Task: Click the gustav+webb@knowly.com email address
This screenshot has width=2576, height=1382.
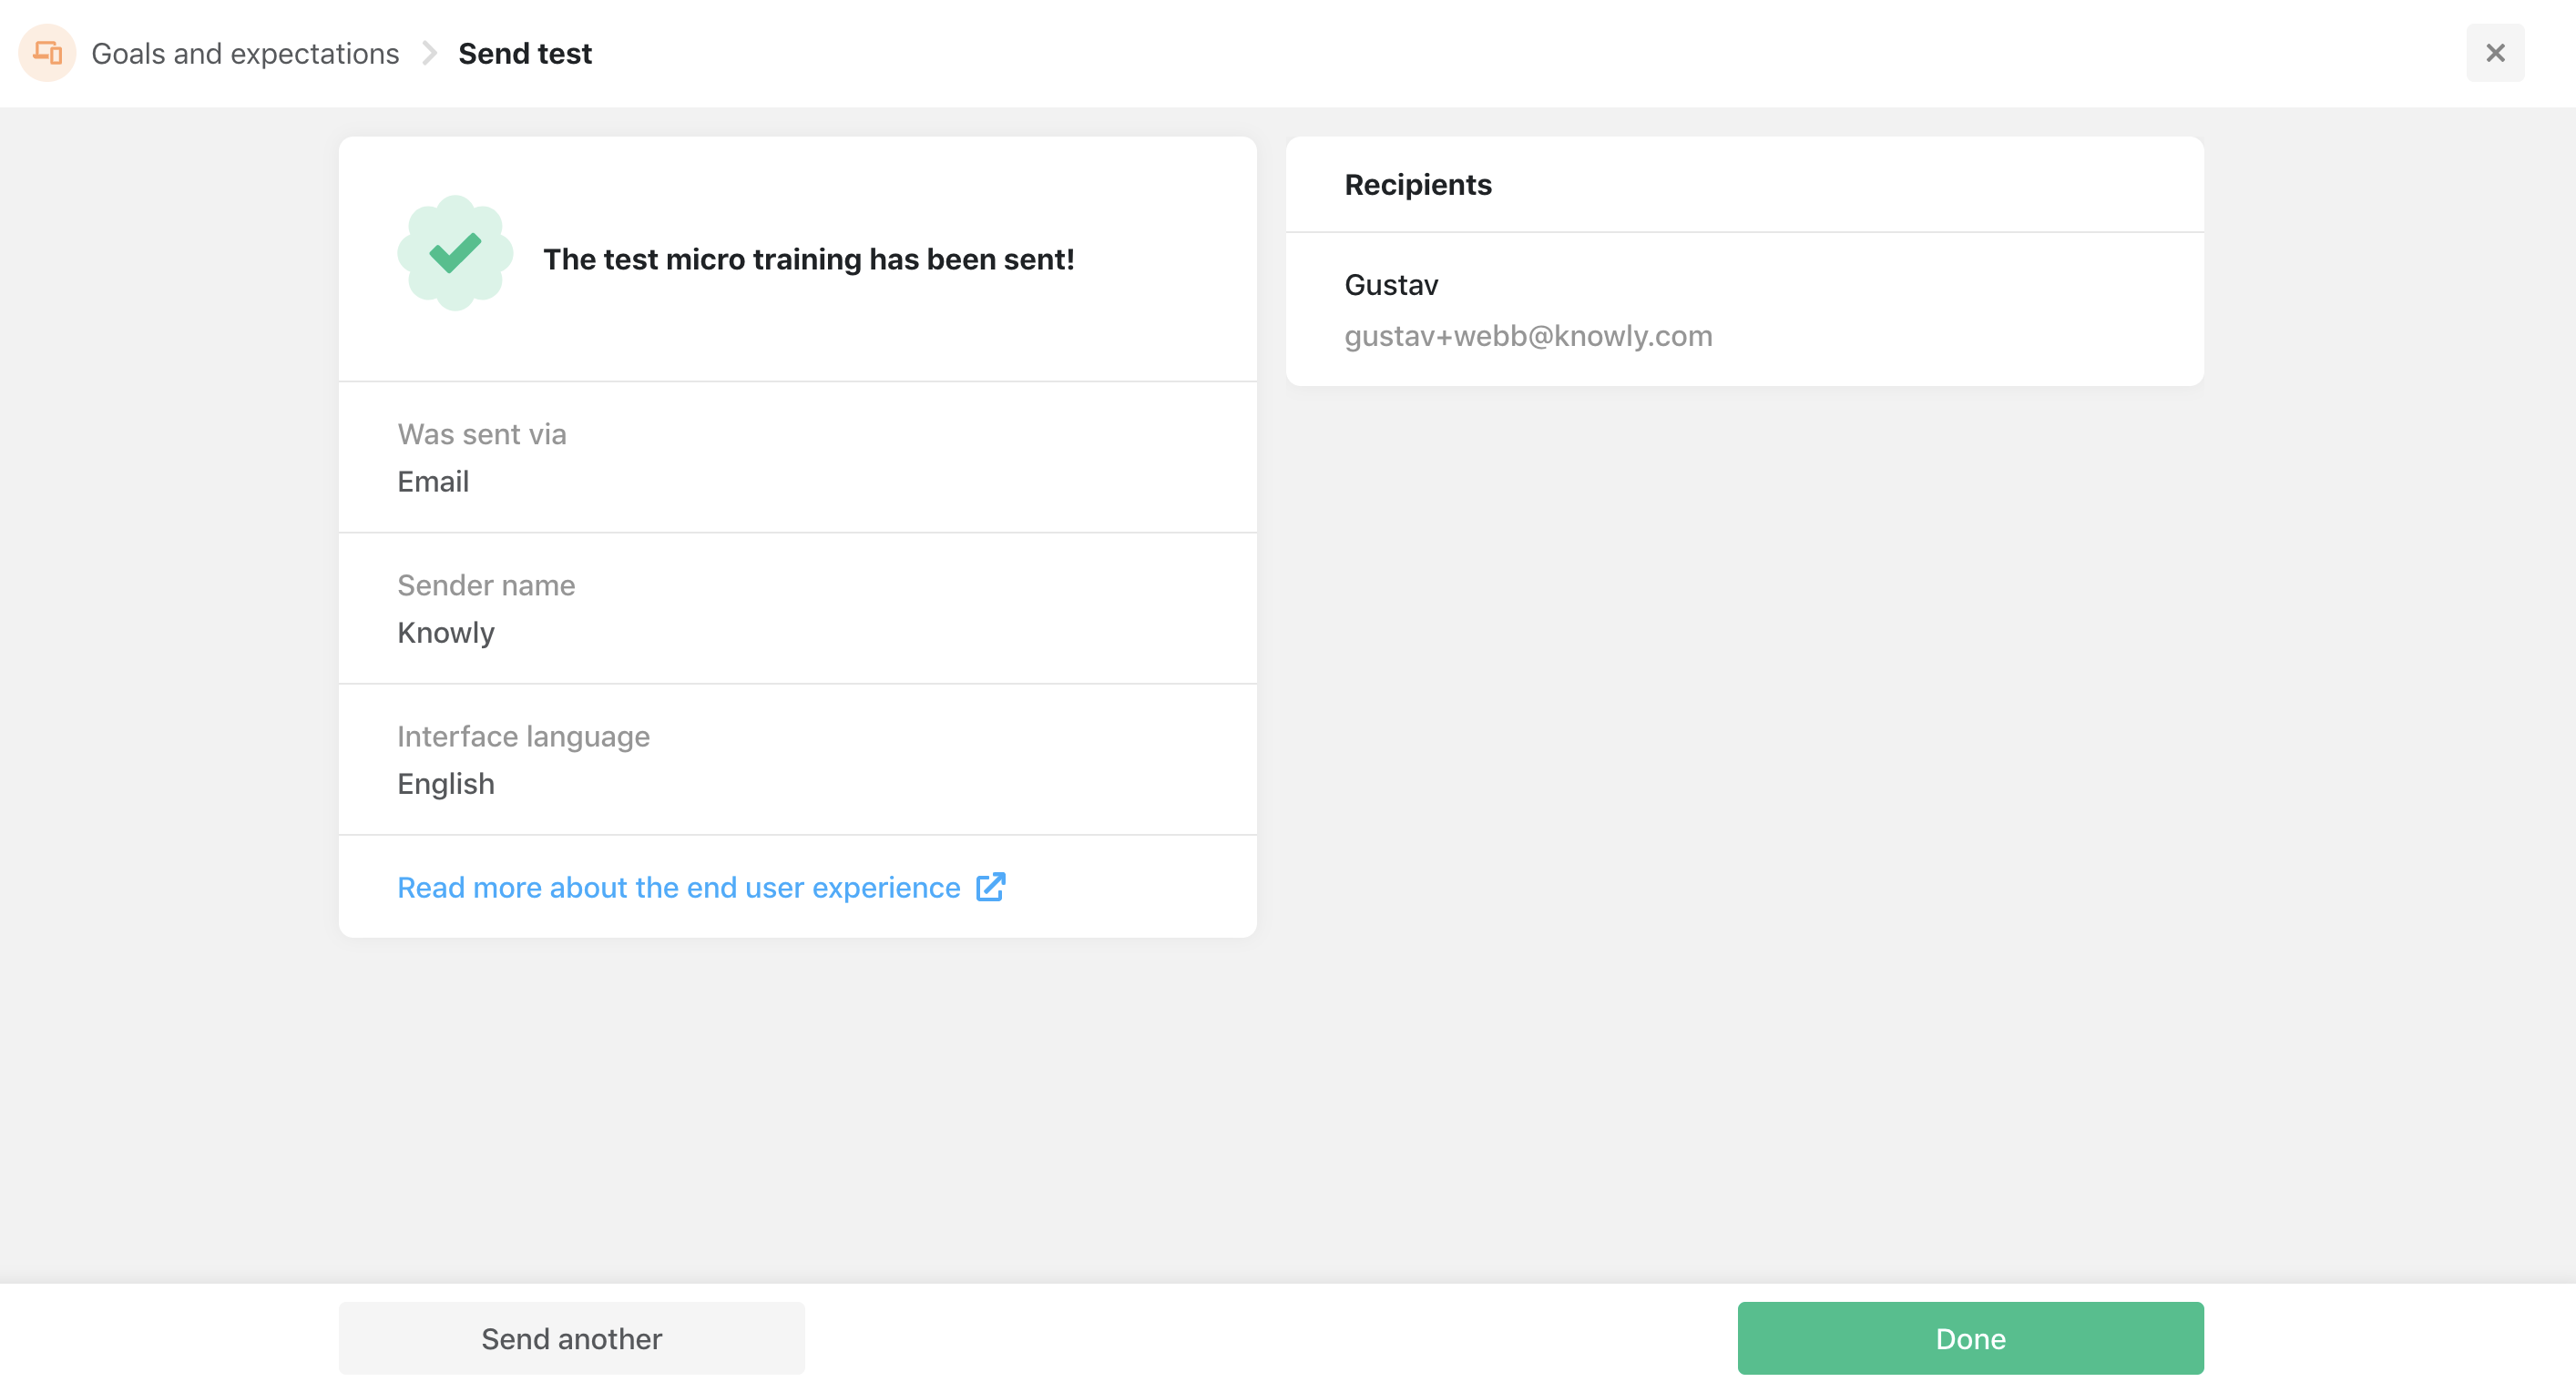Action: point(1527,336)
